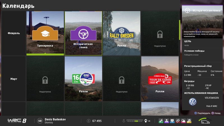
Task: Click the blue heart physiotherapist crew icon
Action: click(x=172, y=121)
